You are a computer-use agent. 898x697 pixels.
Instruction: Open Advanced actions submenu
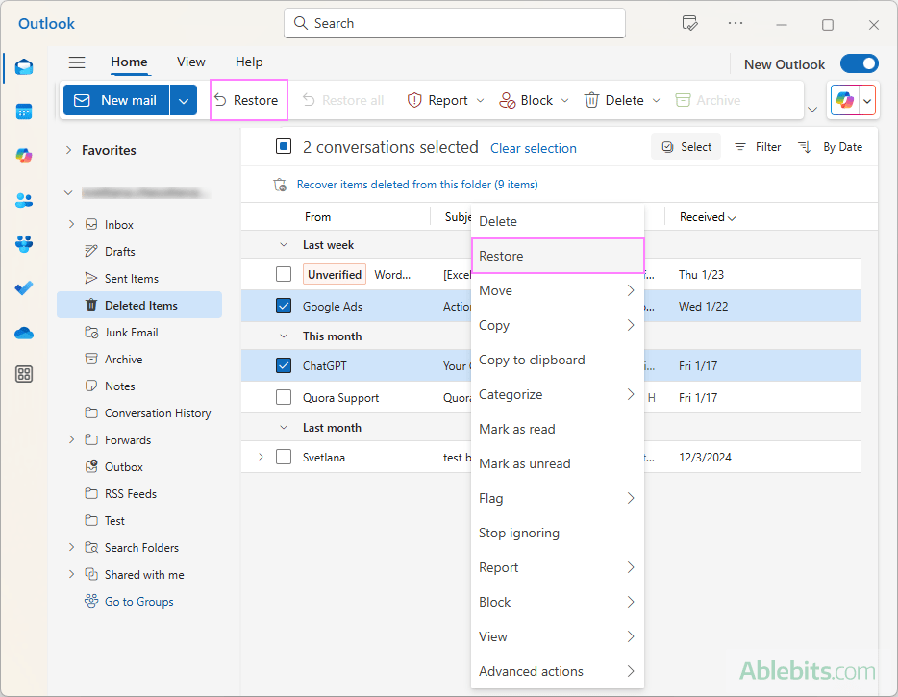click(558, 671)
